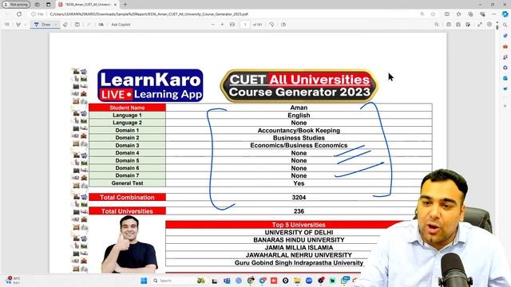Customize sidebar with plus icon
This screenshot has height=287, width=511.
[x=505, y=106]
